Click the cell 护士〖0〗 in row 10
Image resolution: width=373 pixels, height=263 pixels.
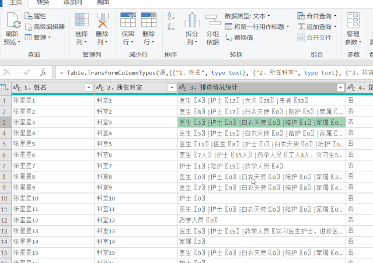click(262, 198)
